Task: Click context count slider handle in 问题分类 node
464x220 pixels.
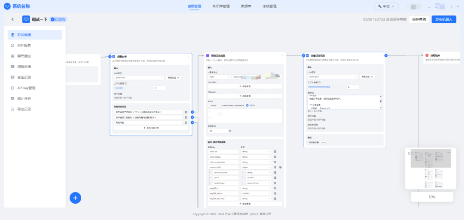Action: click(121, 88)
